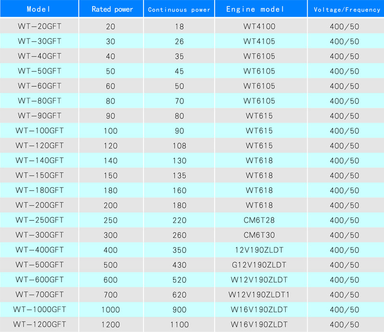The image size is (384, 332).
Task: Select continuous power 45 for WT-50GFT
Action: click(179, 71)
